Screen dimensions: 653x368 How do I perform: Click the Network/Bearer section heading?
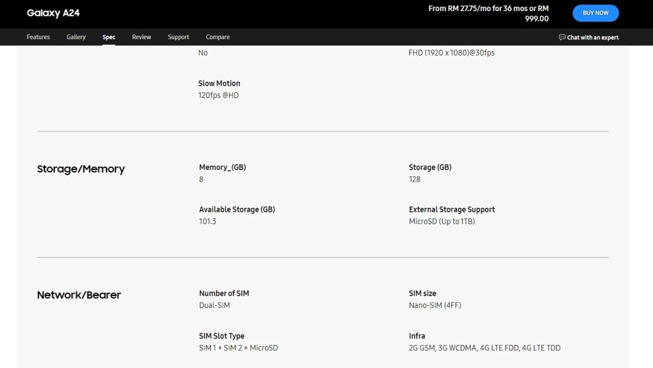(x=79, y=295)
